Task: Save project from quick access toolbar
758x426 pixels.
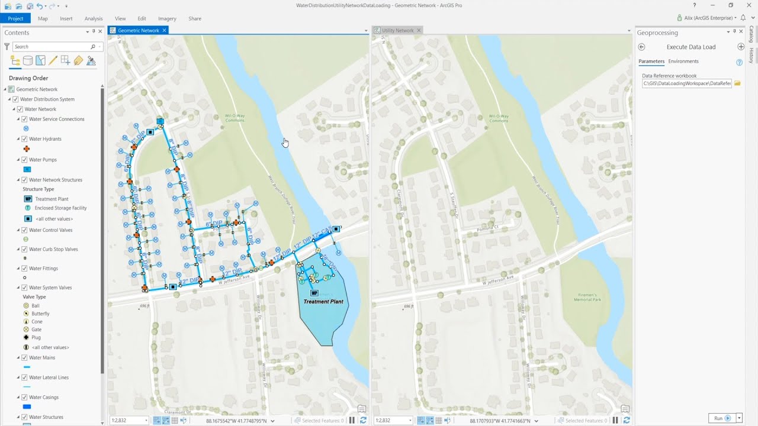Action: click(x=29, y=5)
